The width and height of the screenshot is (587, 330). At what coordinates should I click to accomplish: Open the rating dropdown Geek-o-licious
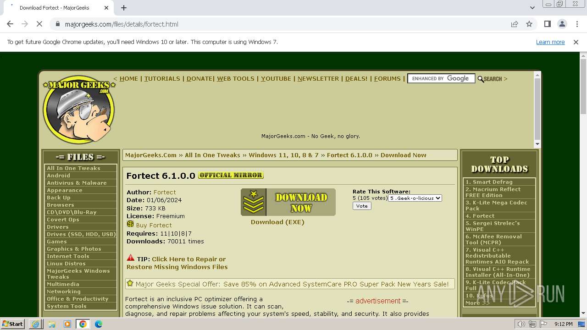pyautogui.click(x=415, y=198)
